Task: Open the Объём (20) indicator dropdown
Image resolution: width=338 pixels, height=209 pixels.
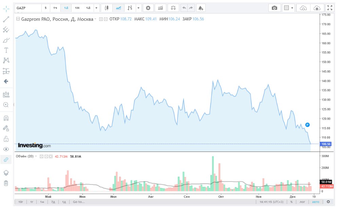Action: (36, 156)
